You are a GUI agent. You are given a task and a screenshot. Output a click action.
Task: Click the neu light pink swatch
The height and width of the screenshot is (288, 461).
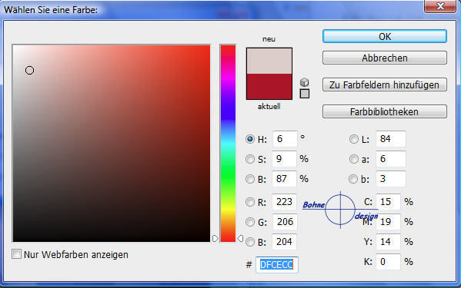point(269,61)
